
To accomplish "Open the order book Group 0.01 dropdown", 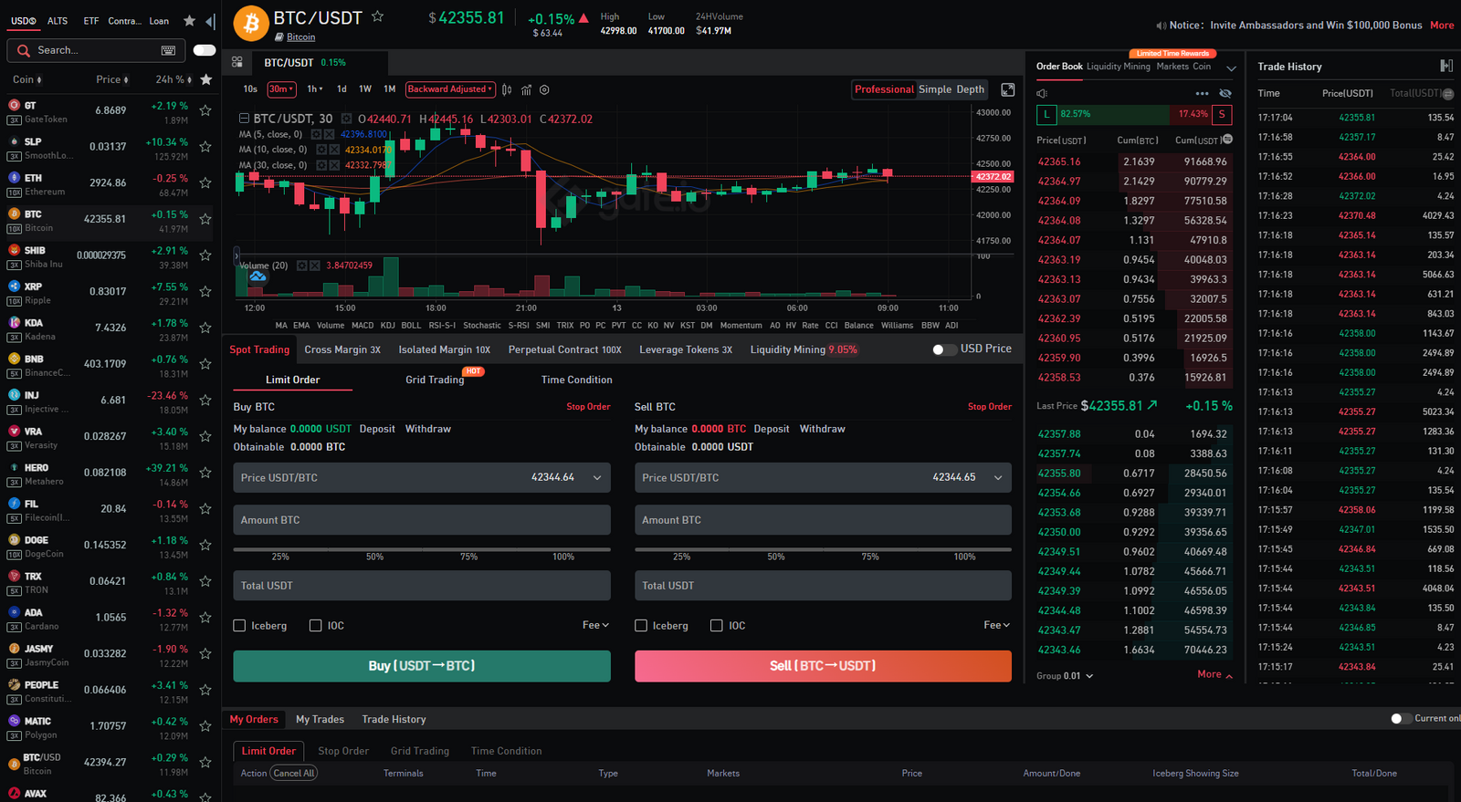I will (x=1065, y=676).
